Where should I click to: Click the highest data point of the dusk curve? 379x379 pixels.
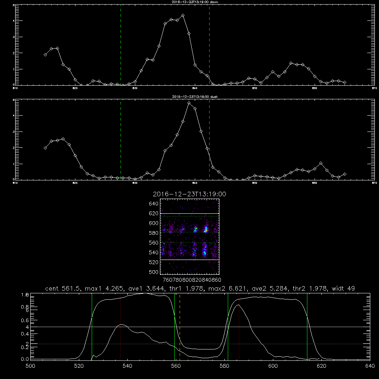[x=189, y=103]
